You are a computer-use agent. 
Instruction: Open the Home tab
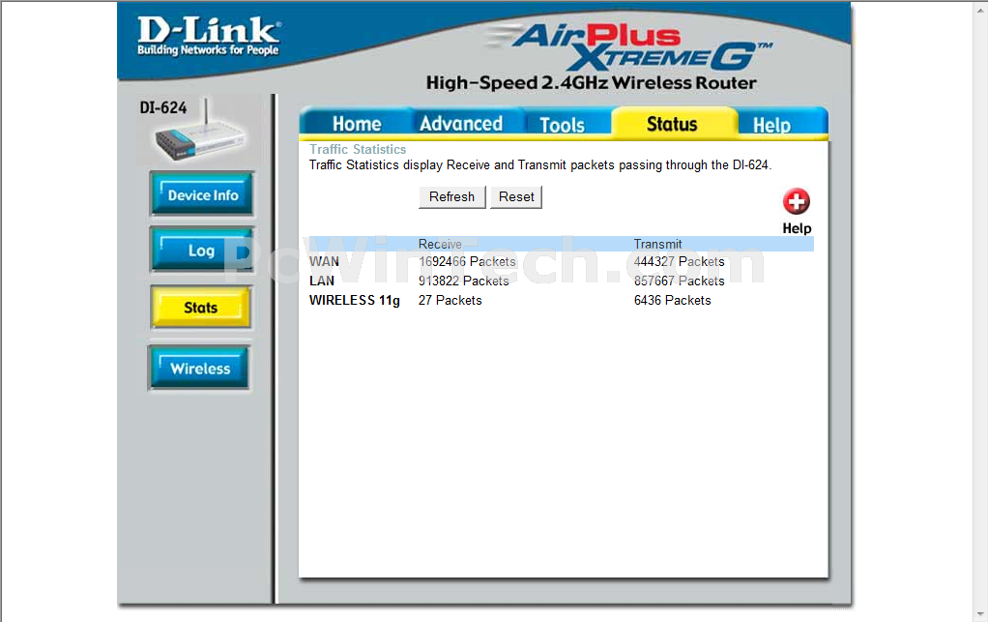(356, 124)
